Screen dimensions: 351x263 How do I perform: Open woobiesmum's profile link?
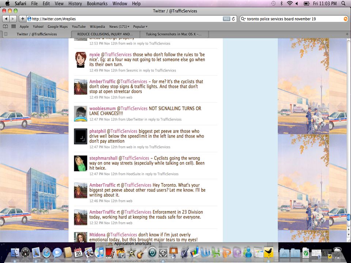click(x=102, y=108)
